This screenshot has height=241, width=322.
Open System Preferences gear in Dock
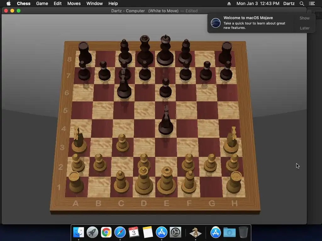(x=175, y=232)
